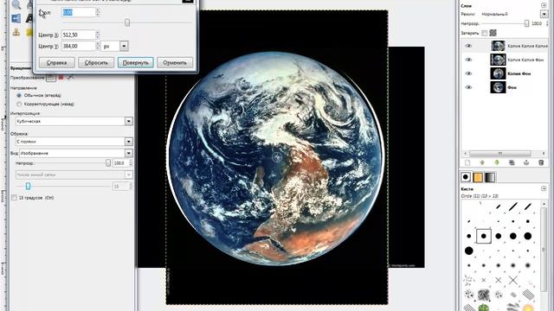
Task: Duplicate the active layer
Action: click(512, 162)
